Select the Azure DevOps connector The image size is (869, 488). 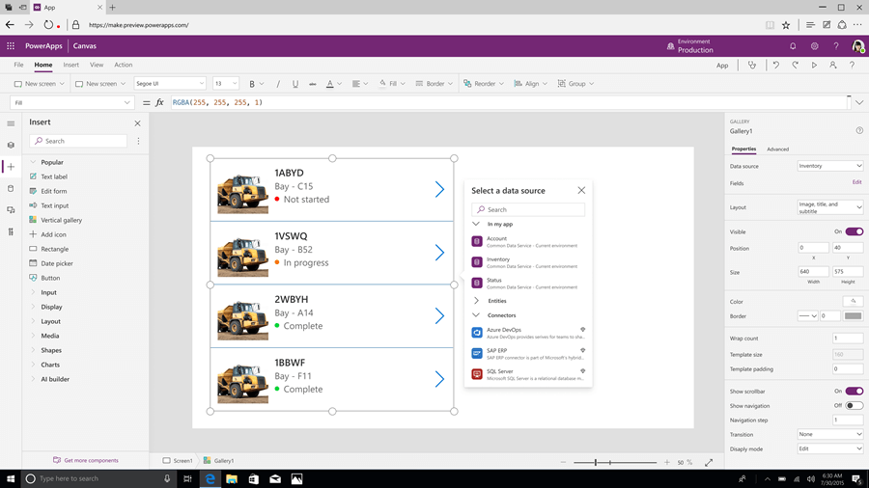(528, 333)
